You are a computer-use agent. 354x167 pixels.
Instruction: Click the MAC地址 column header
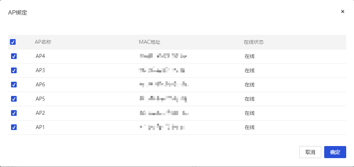point(149,42)
